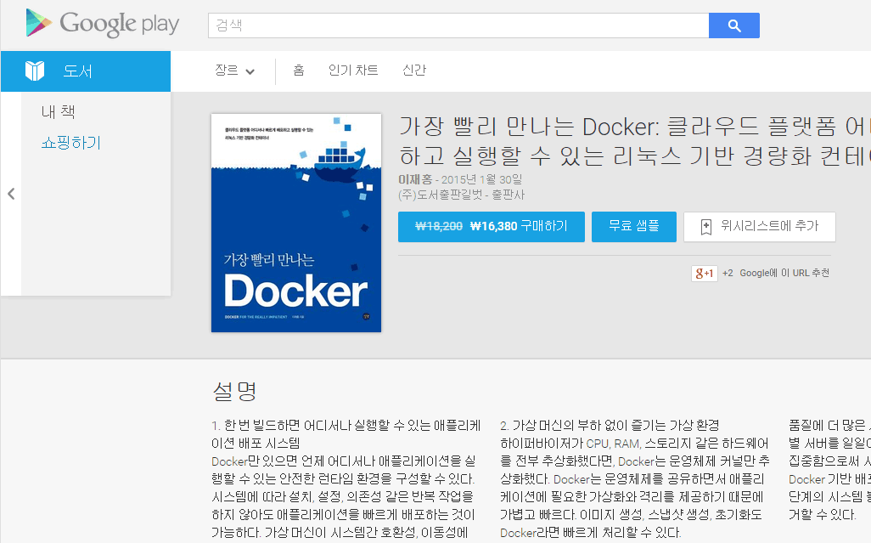Click the ₩16,380 구매하기 buy button

click(x=491, y=227)
